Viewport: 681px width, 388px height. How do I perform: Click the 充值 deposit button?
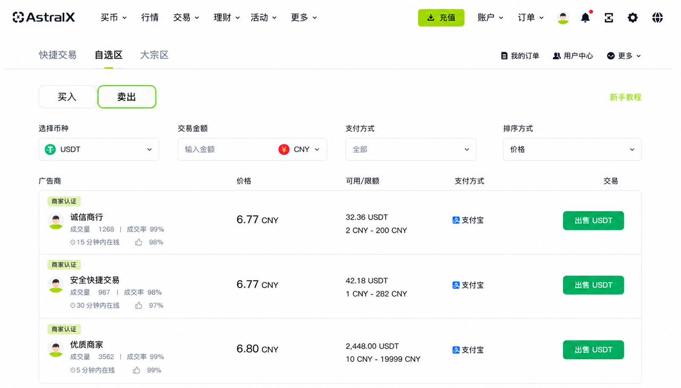(441, 18)
